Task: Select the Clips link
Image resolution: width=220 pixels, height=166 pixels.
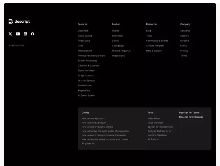Action: [80, 46]
